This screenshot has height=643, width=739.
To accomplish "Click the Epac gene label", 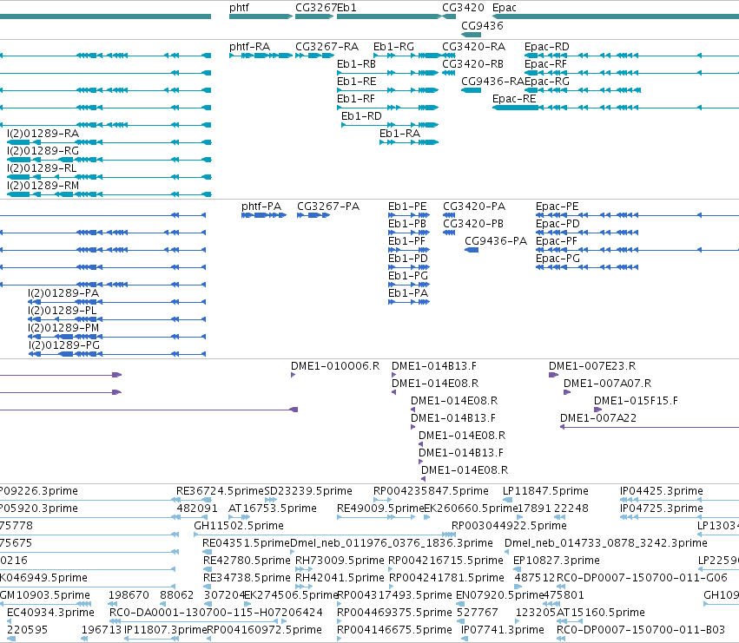I will 505,8.
